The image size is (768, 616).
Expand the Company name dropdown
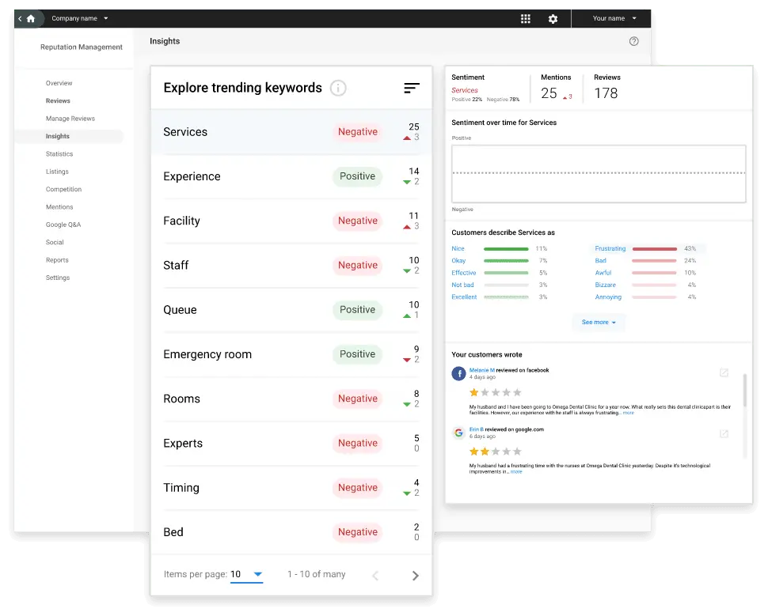(x=80, y=18)
